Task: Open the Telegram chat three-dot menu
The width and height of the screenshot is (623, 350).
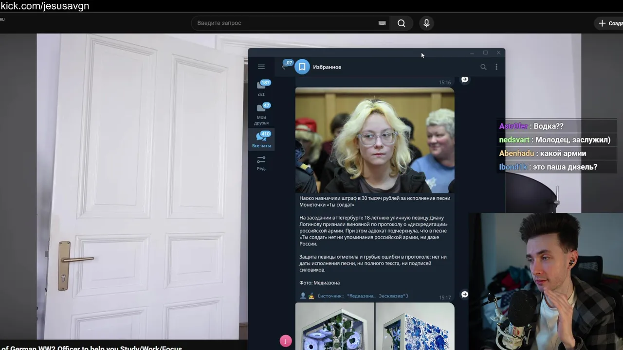Action: pyautogui.click(x=496, y=67)
